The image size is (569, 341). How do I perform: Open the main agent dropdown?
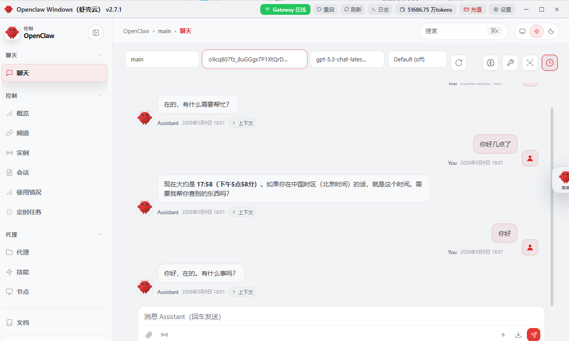click(x=162, y=59)
